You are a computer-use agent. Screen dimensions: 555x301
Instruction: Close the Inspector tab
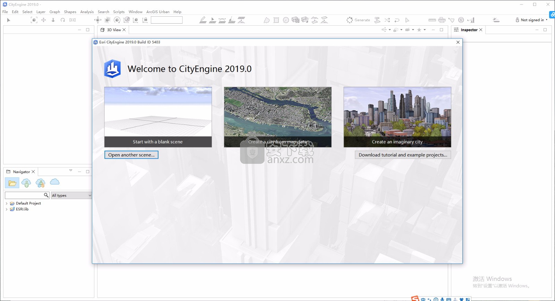coord(481,30)
